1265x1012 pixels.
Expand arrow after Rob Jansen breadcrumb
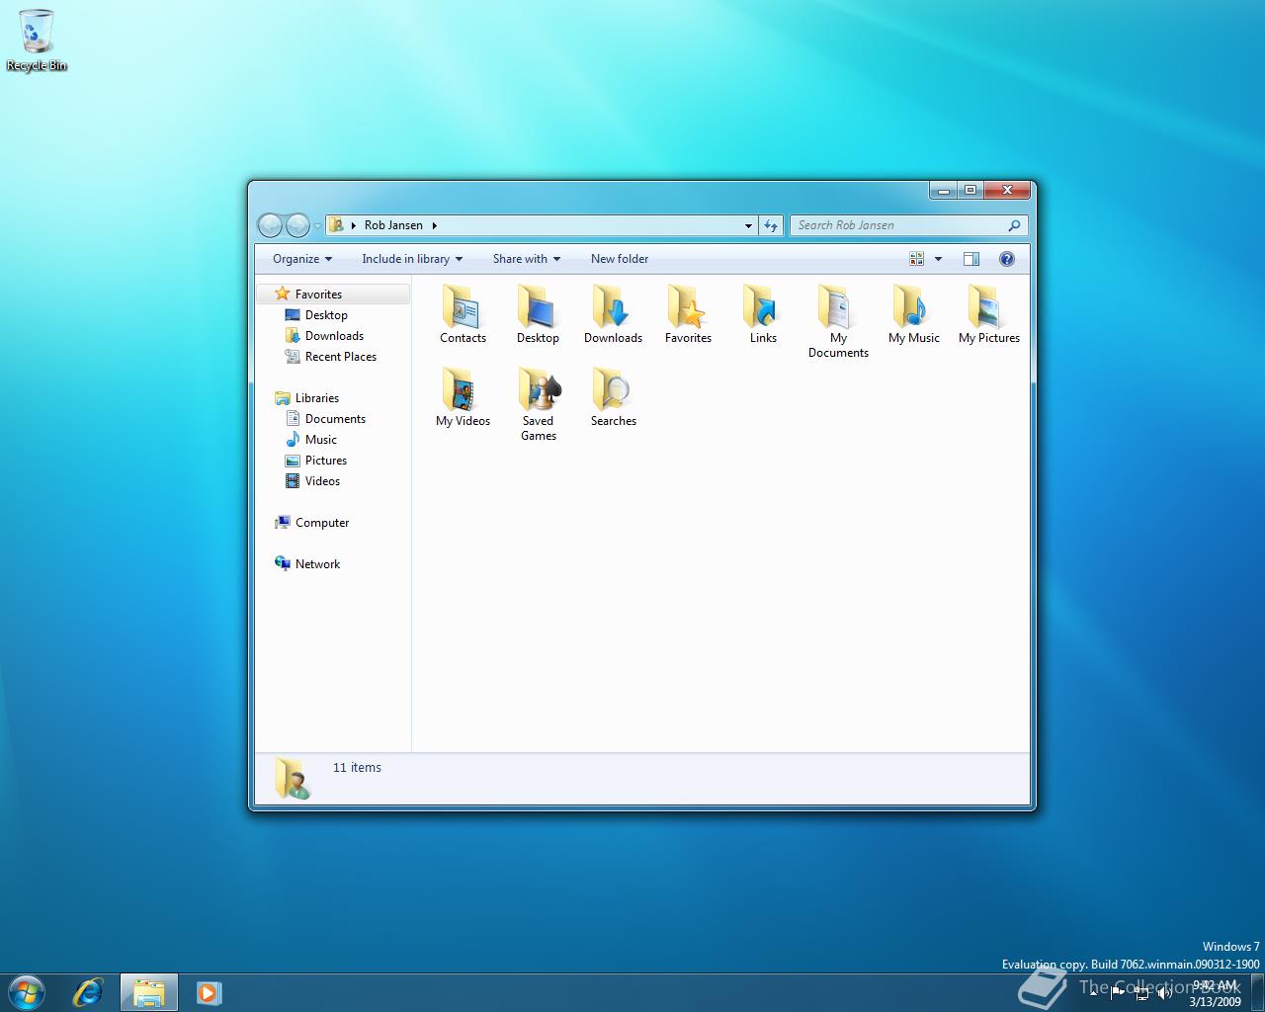point(434,225)
